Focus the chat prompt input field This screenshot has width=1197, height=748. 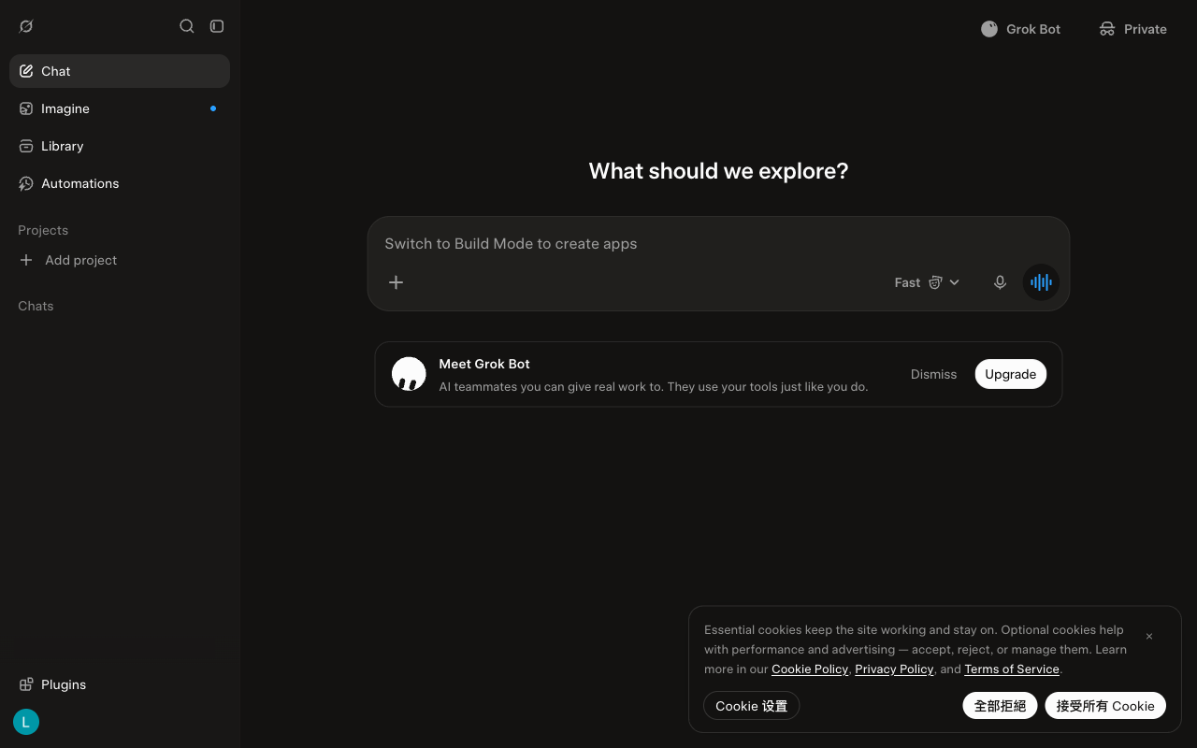(718, 243)
